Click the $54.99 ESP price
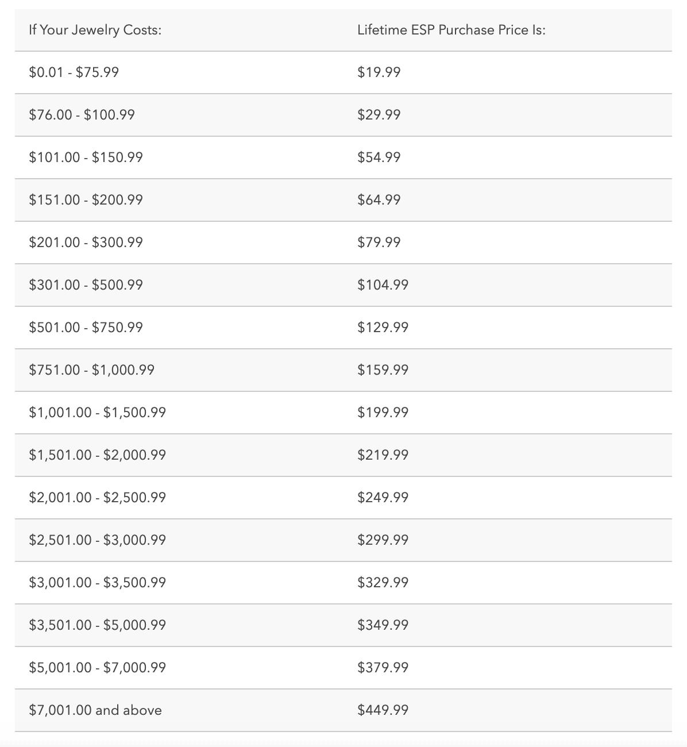The width and height of the screenshot is (687, 747). (379, 157)
